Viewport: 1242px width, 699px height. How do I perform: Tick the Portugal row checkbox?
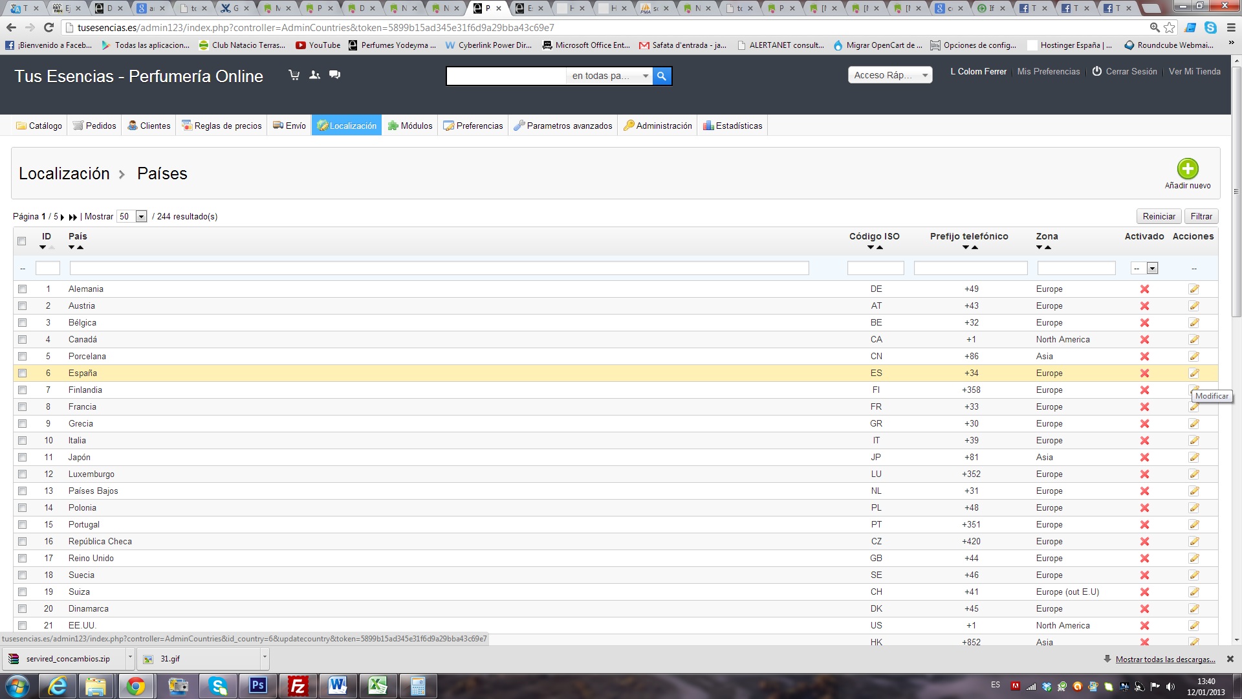pos(23,525)
